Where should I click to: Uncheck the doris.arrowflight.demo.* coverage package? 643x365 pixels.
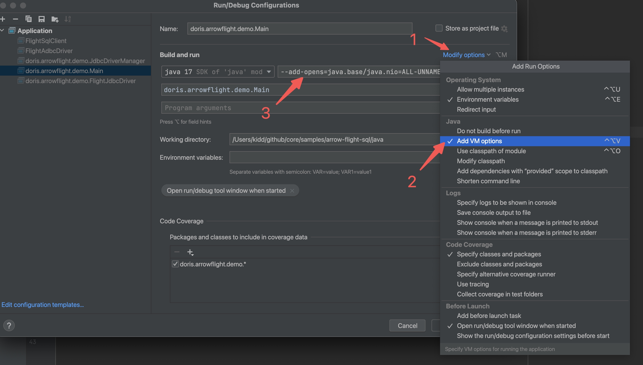(x=175, y=264)
